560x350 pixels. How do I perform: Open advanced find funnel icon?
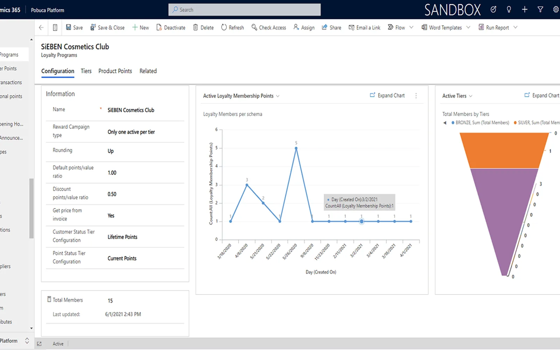coord(540,9)
